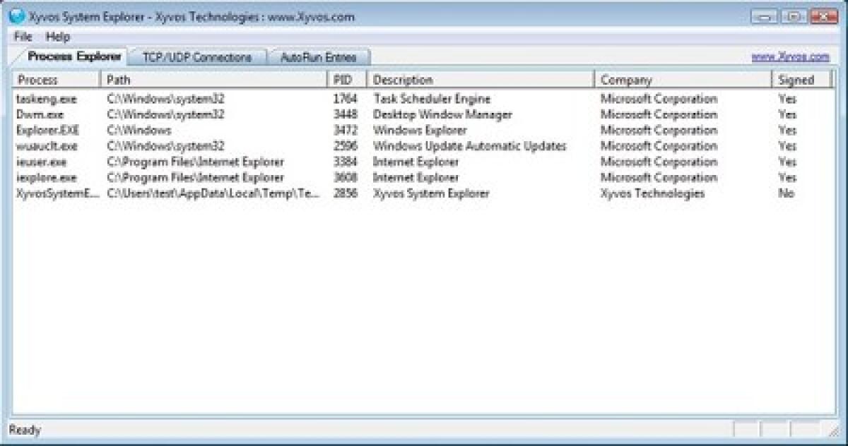Sort by the Signed column header
848x446 pixels.
pos(803,80)
